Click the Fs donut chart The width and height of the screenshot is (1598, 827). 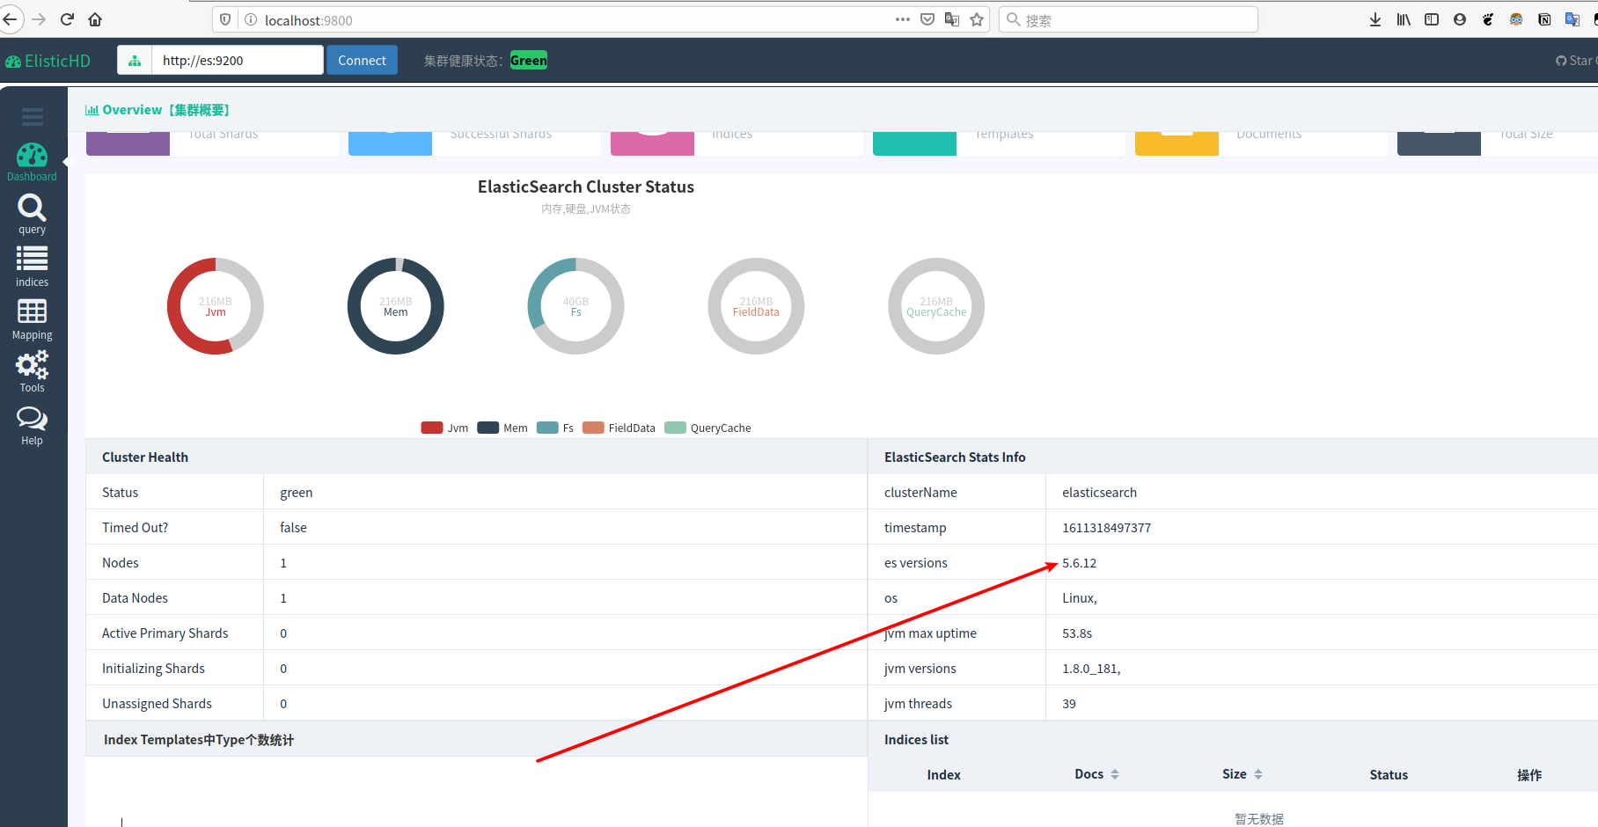coord(576,306)
